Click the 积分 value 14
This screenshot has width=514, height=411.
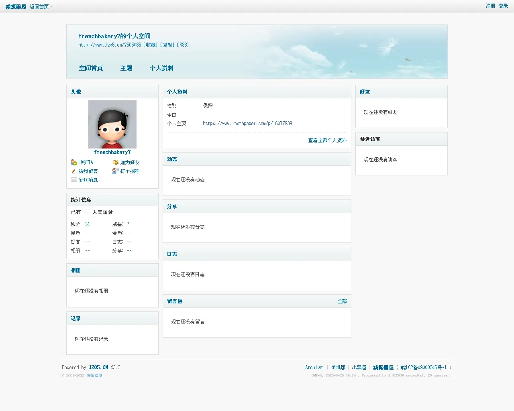click(x=88, y=224)
